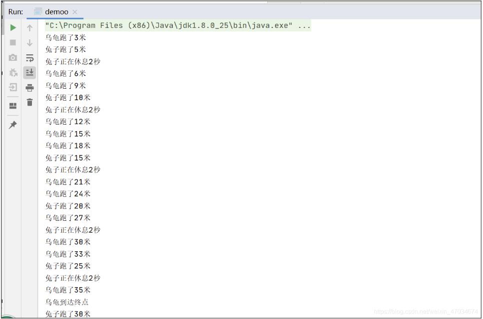483x319 pixels.
Task: Click the bug-and-gear debugger icon below the camera
Action: point(13,73)
